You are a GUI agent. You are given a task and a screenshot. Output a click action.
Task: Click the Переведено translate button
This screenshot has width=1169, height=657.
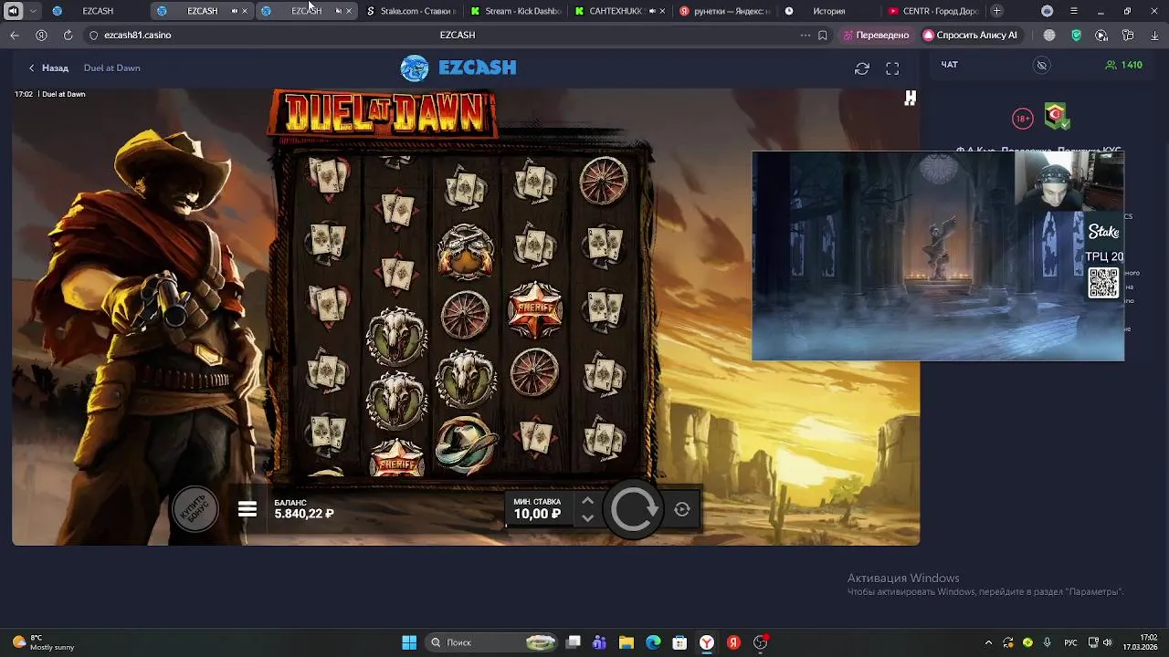pos(876,35)
